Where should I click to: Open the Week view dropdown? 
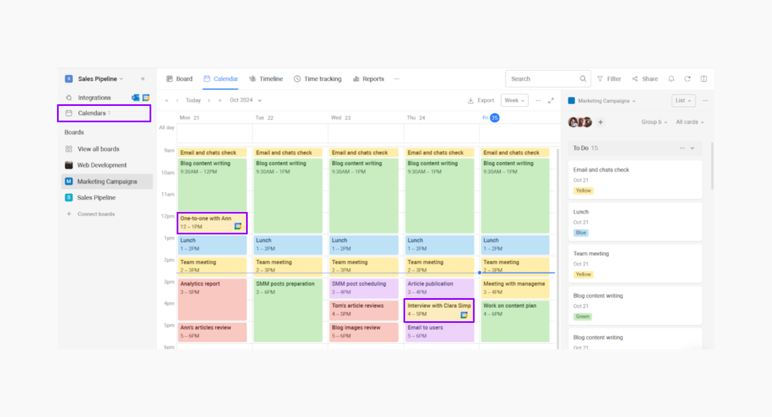[x=514, y=100]
